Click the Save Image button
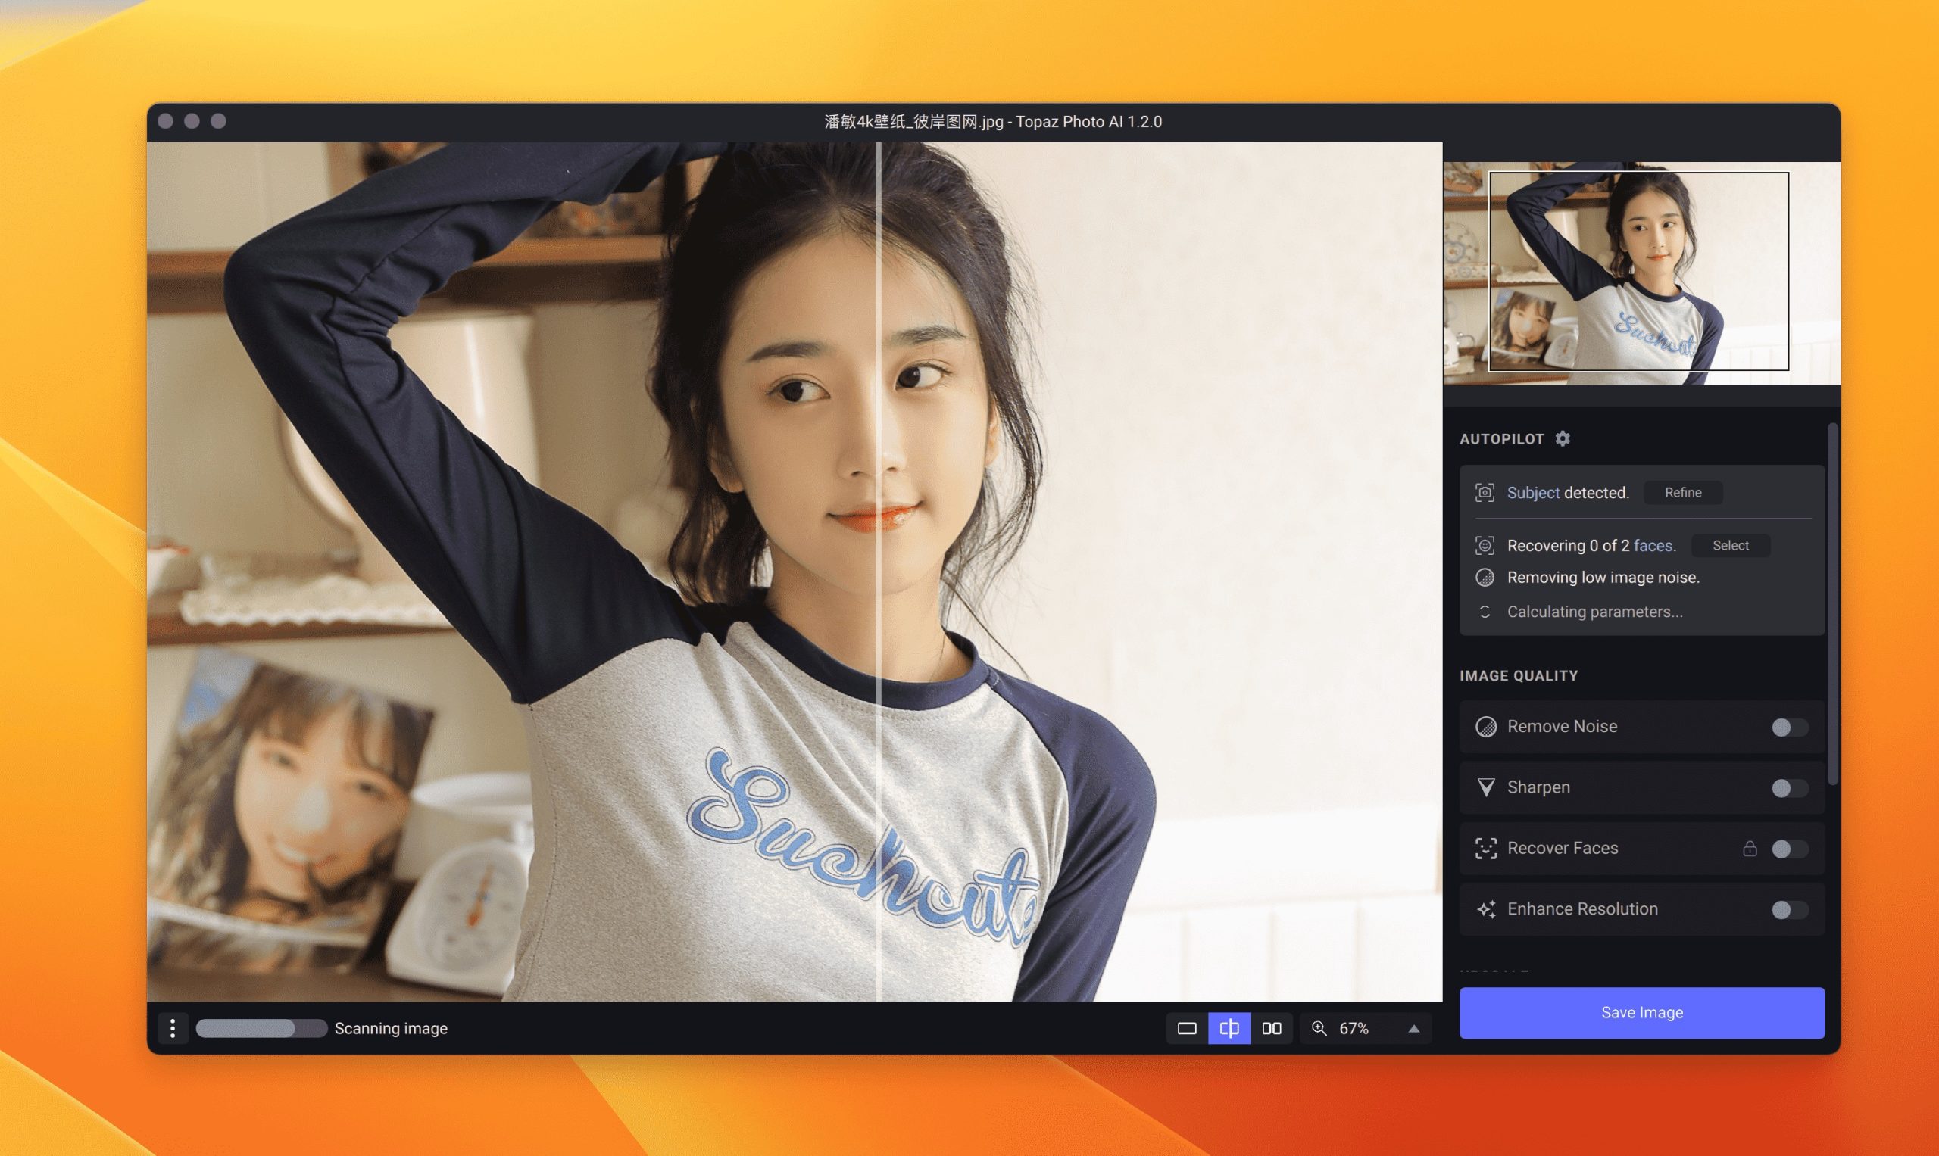Image resolution: width=1939 pixels, height=1156 pixels. pos(1641,1012)
